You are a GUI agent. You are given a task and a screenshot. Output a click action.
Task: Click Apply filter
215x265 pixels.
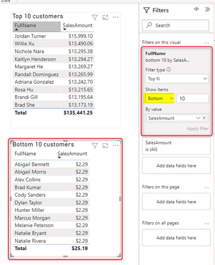[198, 128]
